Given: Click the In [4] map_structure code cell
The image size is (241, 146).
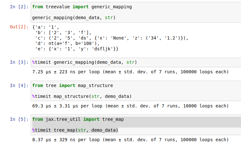Looking at the screenshot, I should pos(136,91).
